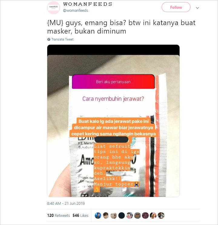Screen dimensions: 218x225
Task: Click the last liker's avatar
Action: (161, 216)
